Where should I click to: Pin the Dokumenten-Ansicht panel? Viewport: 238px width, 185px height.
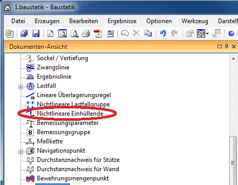click(227, 46)
